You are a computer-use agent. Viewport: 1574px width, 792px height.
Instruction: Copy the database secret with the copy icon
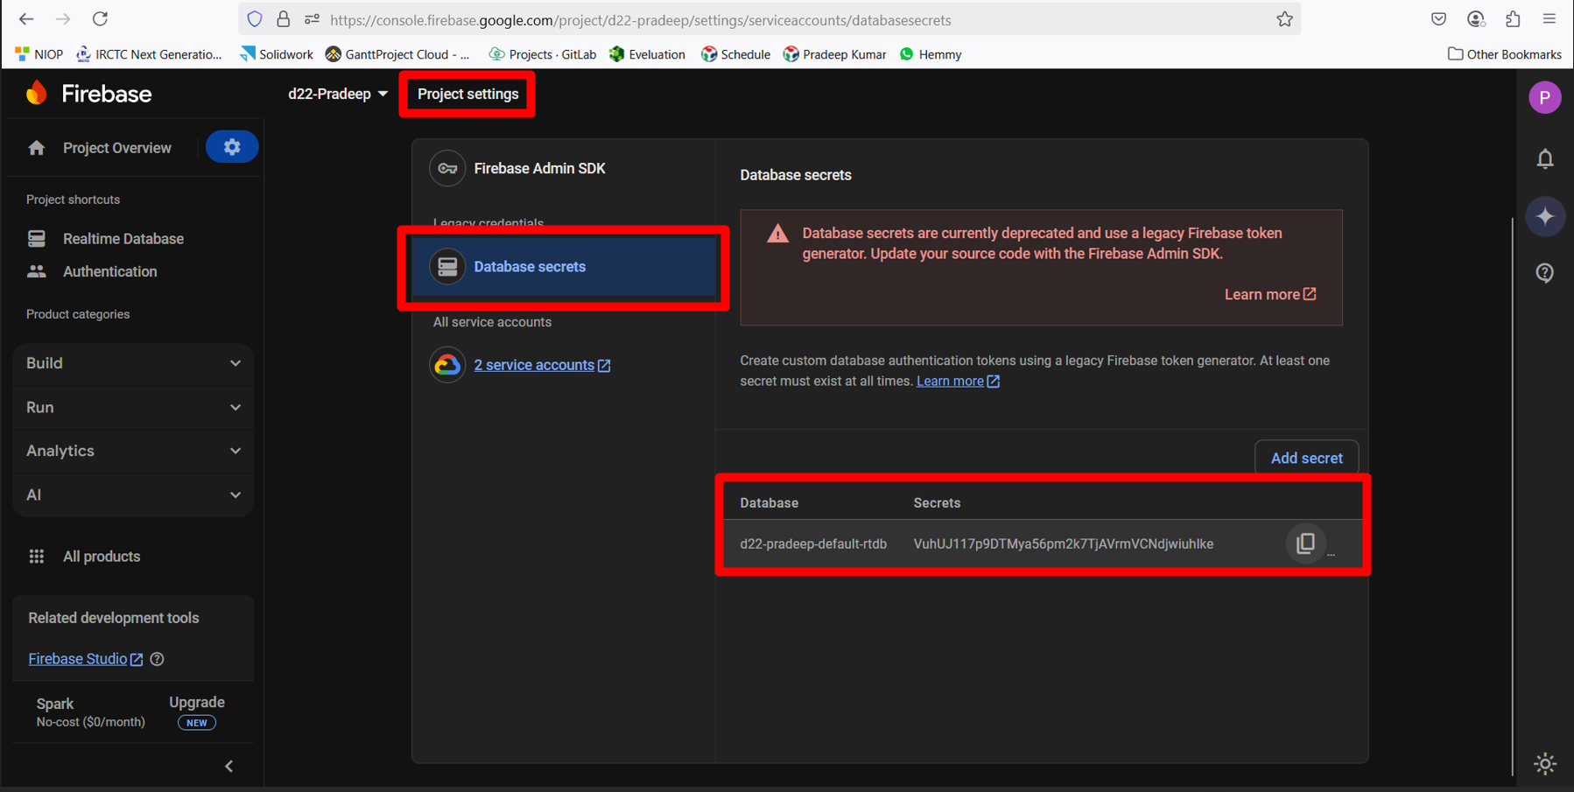1305,543
